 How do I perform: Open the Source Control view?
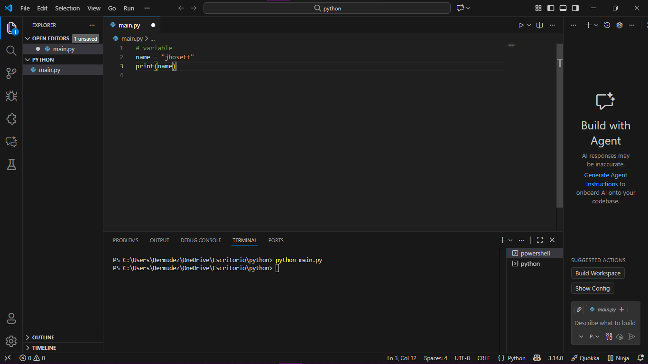coord(11,73)
